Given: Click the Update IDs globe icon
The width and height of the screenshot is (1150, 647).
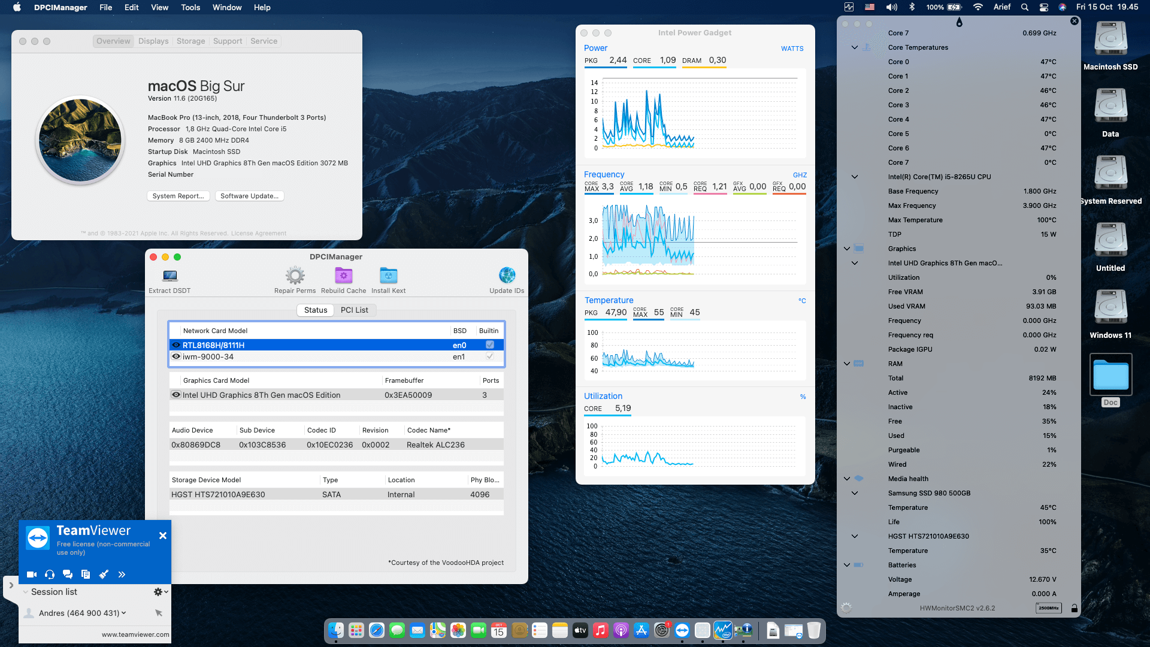Looking at the screenshot, I should tap(507, 276).
